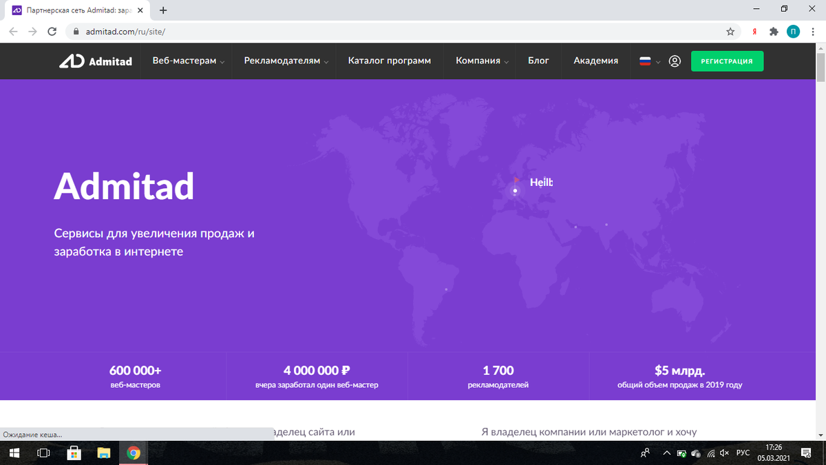Click the $5 млрд. sales stat
Screen dimensions: 826x465
coord(680,377)
